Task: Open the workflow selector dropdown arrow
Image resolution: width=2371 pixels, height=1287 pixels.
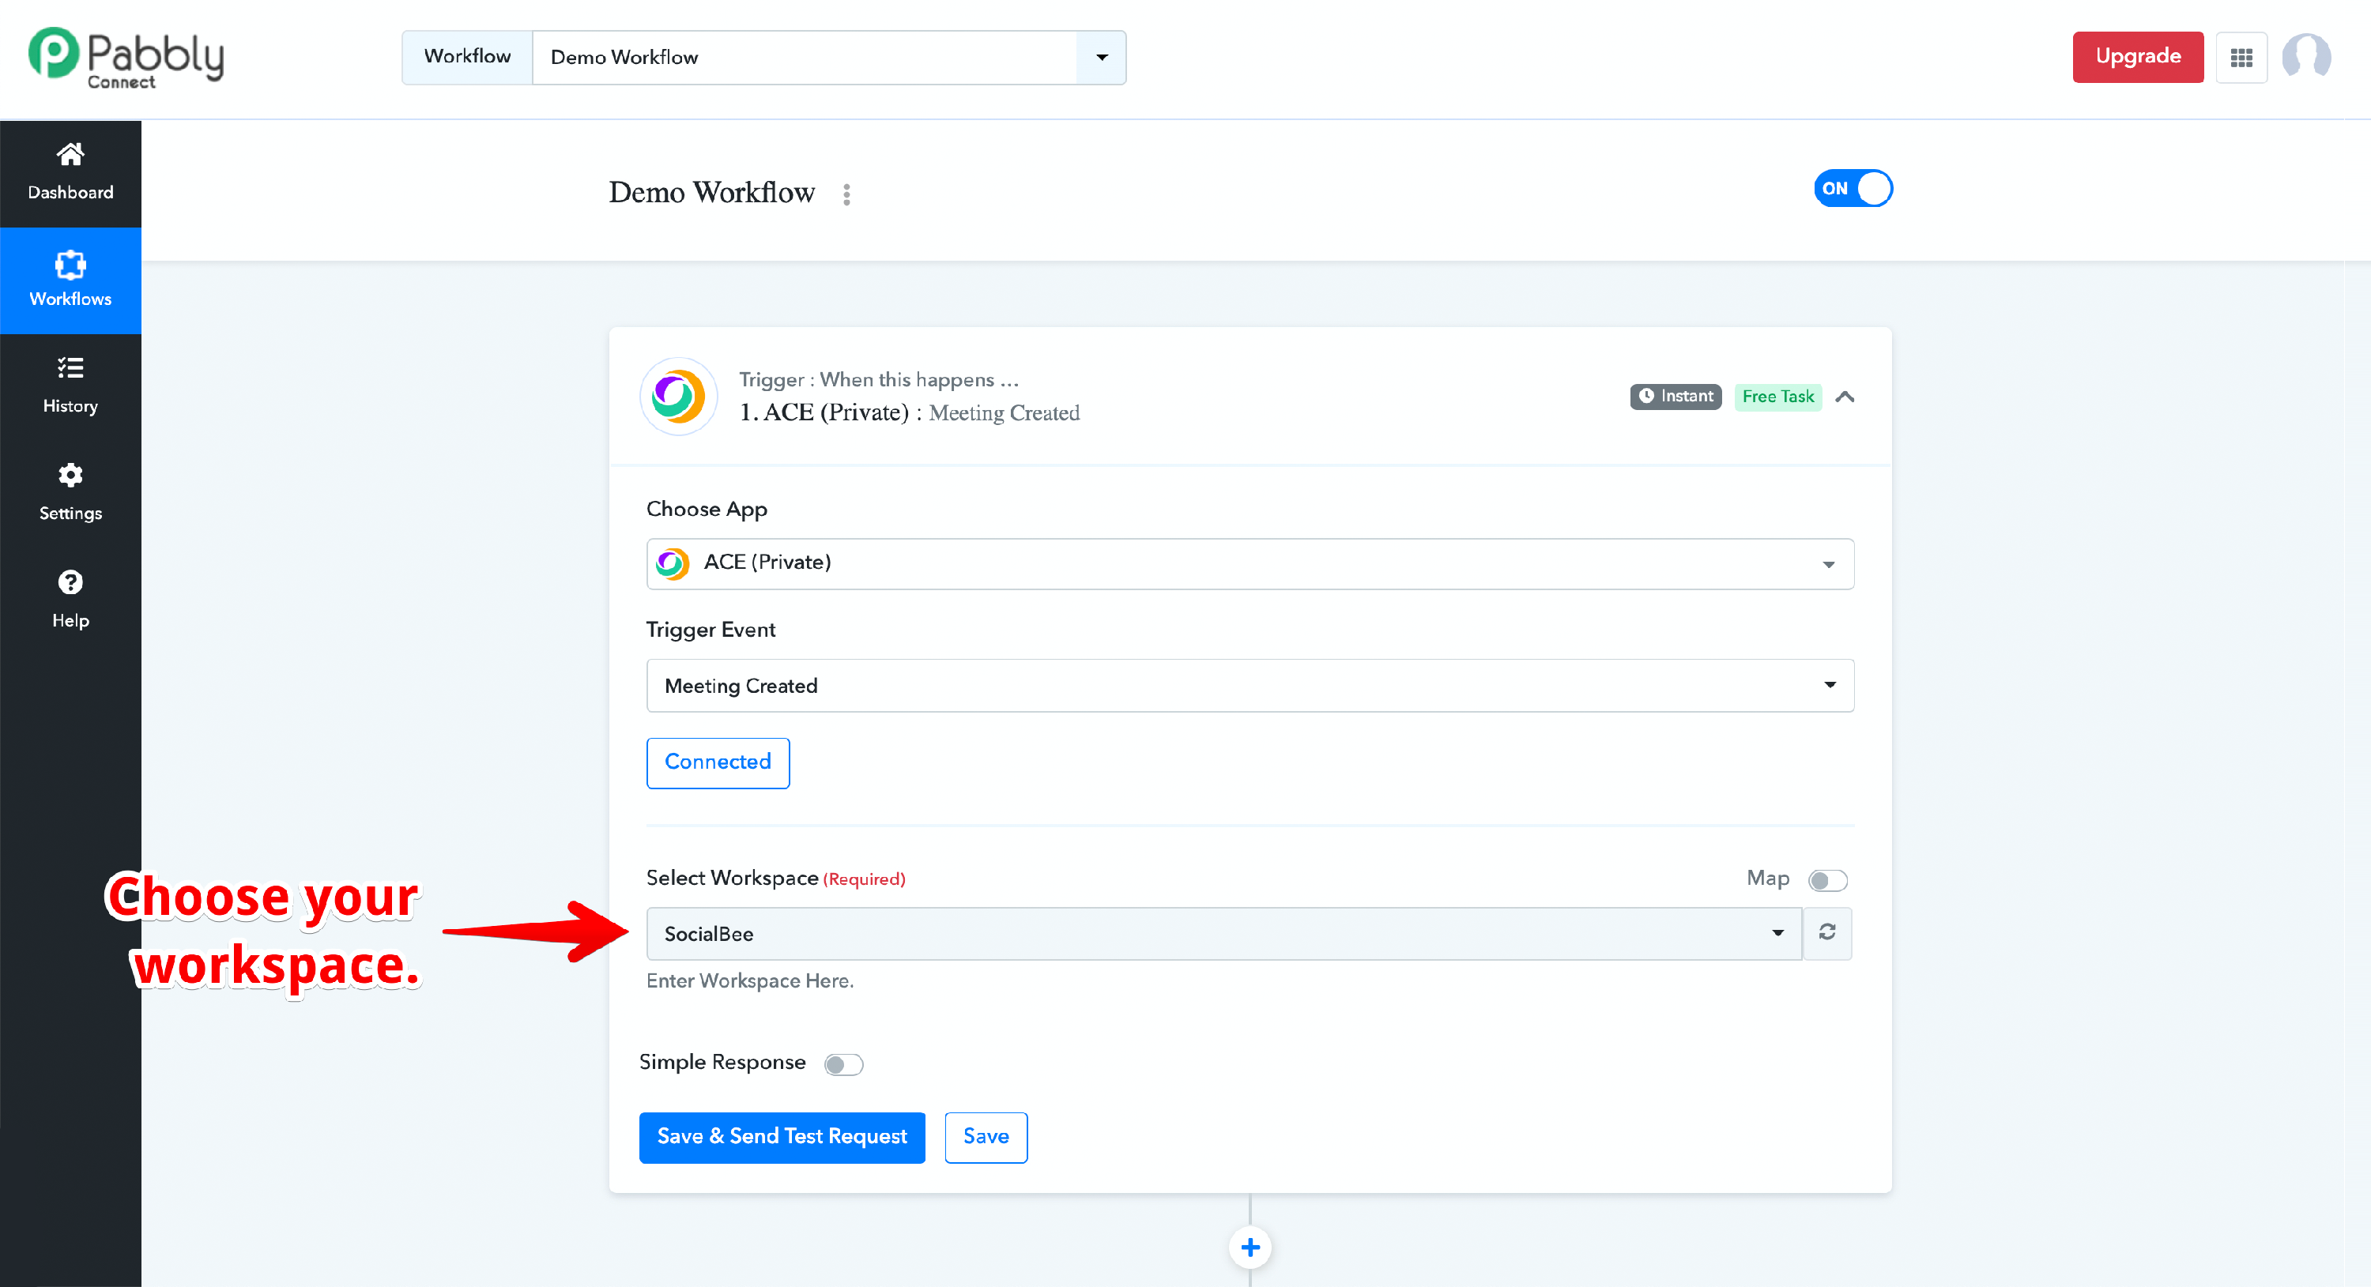Action: pyautogui.click(x=1102, y=58)
